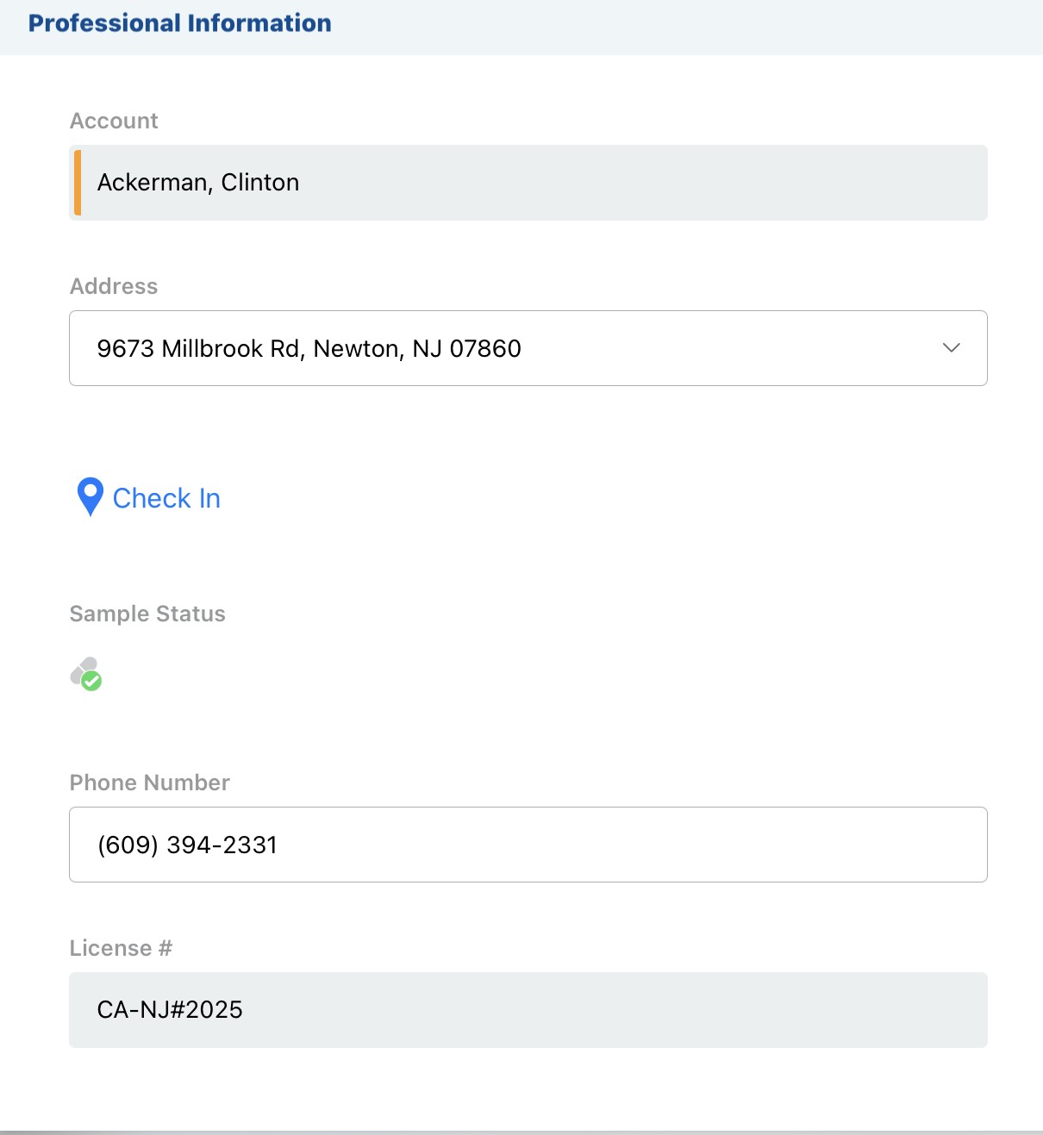Click the License # label
The height and width of the screenshot is (1135, 1043).
pyautogui.click(x=121, y=948)
